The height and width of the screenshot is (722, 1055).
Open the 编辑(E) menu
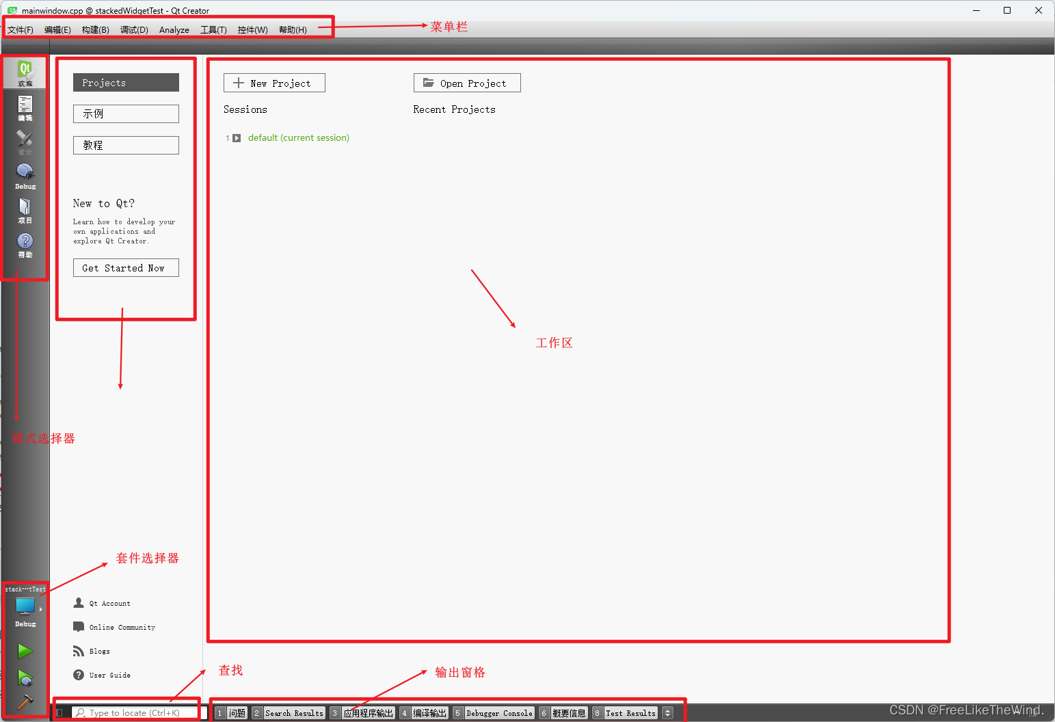click(x=57, y=30)
